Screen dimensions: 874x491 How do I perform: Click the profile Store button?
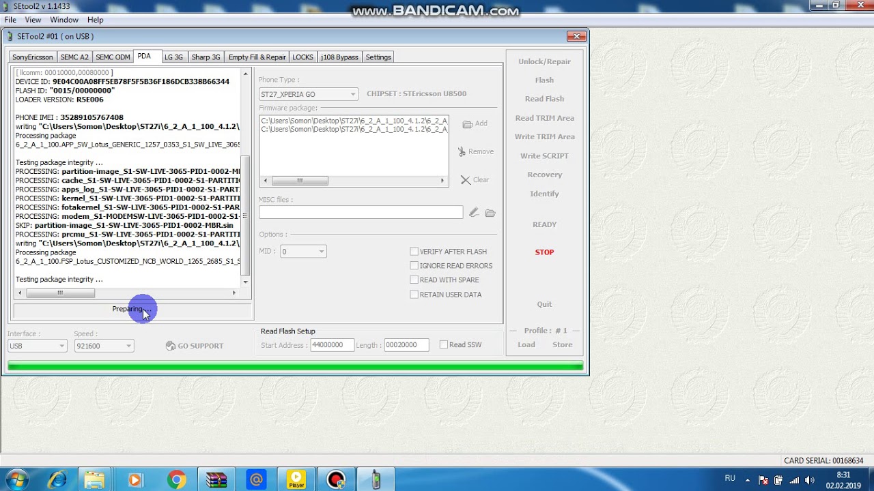click(563, 344)
